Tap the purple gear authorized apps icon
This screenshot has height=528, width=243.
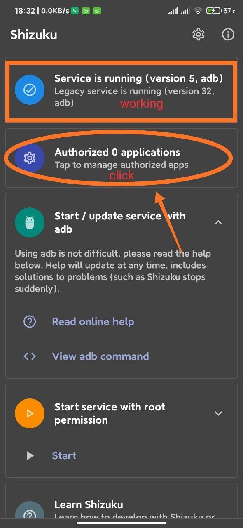click(x=30, y=158)
